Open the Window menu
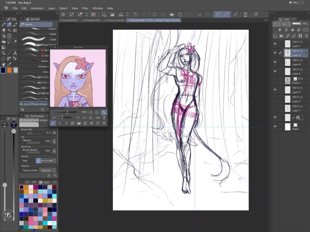This screenshot has height=232, width=310. pyautogui.click(x=98, y=8)
